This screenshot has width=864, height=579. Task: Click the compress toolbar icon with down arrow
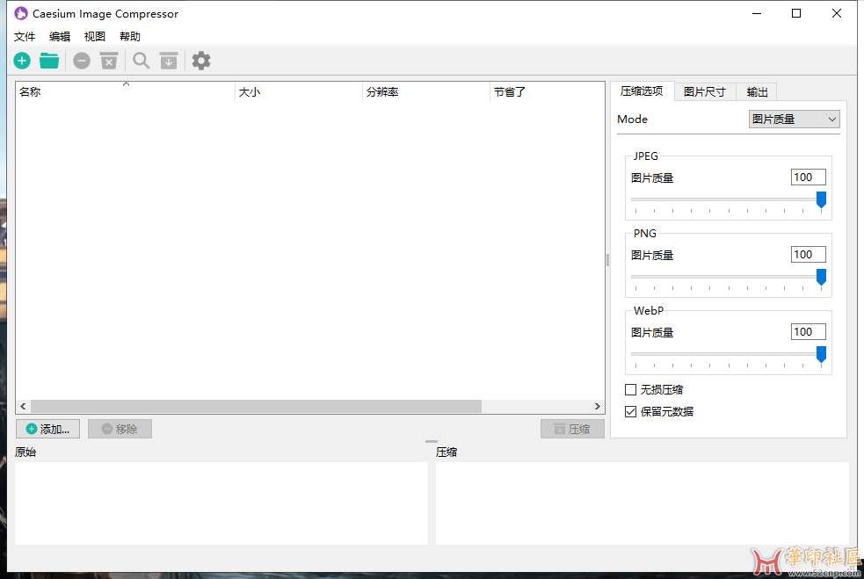point(168,61)
